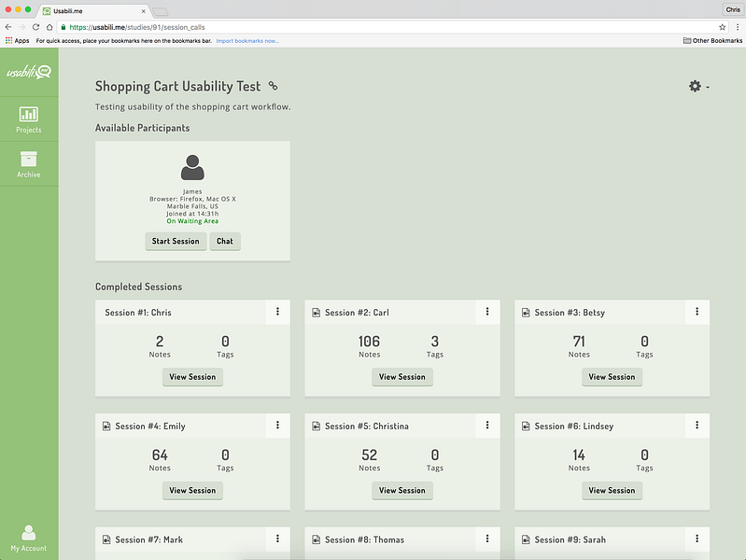The height and width of the screenshot is (560, 746).
Task: Click the browser forward arrow
Action: pyautogui.click(x=21, y=27)
